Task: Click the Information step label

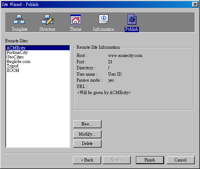Action: [104, 29]
